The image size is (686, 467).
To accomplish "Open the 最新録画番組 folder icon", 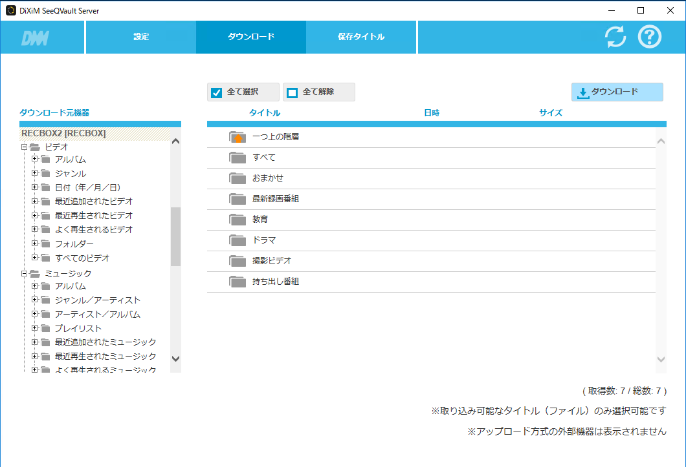I will tap(238, 199).
